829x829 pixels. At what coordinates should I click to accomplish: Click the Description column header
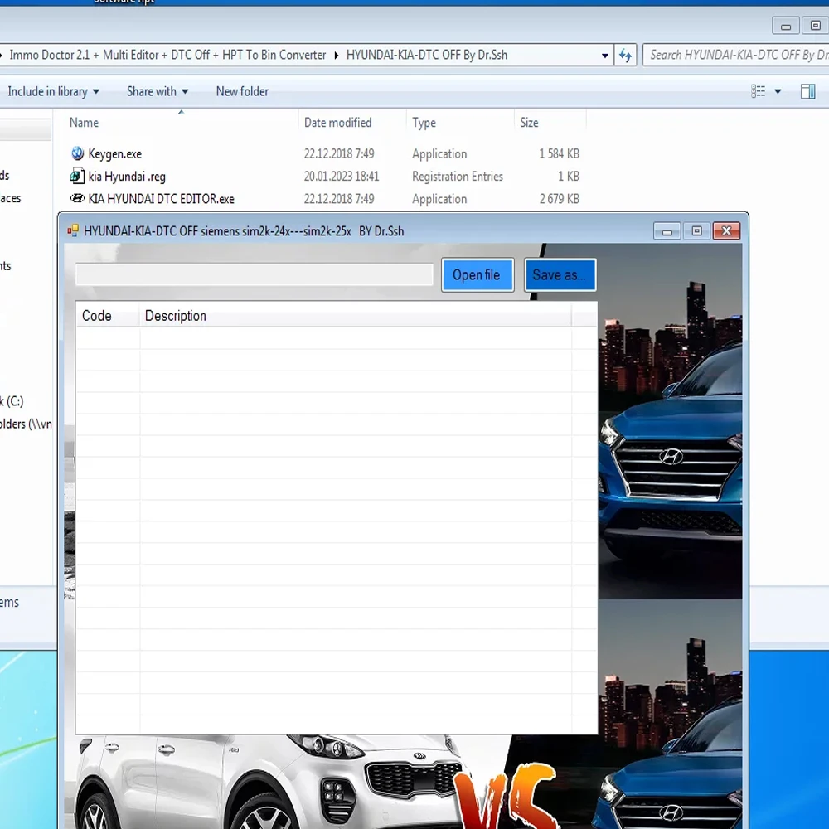click(176, 316)
